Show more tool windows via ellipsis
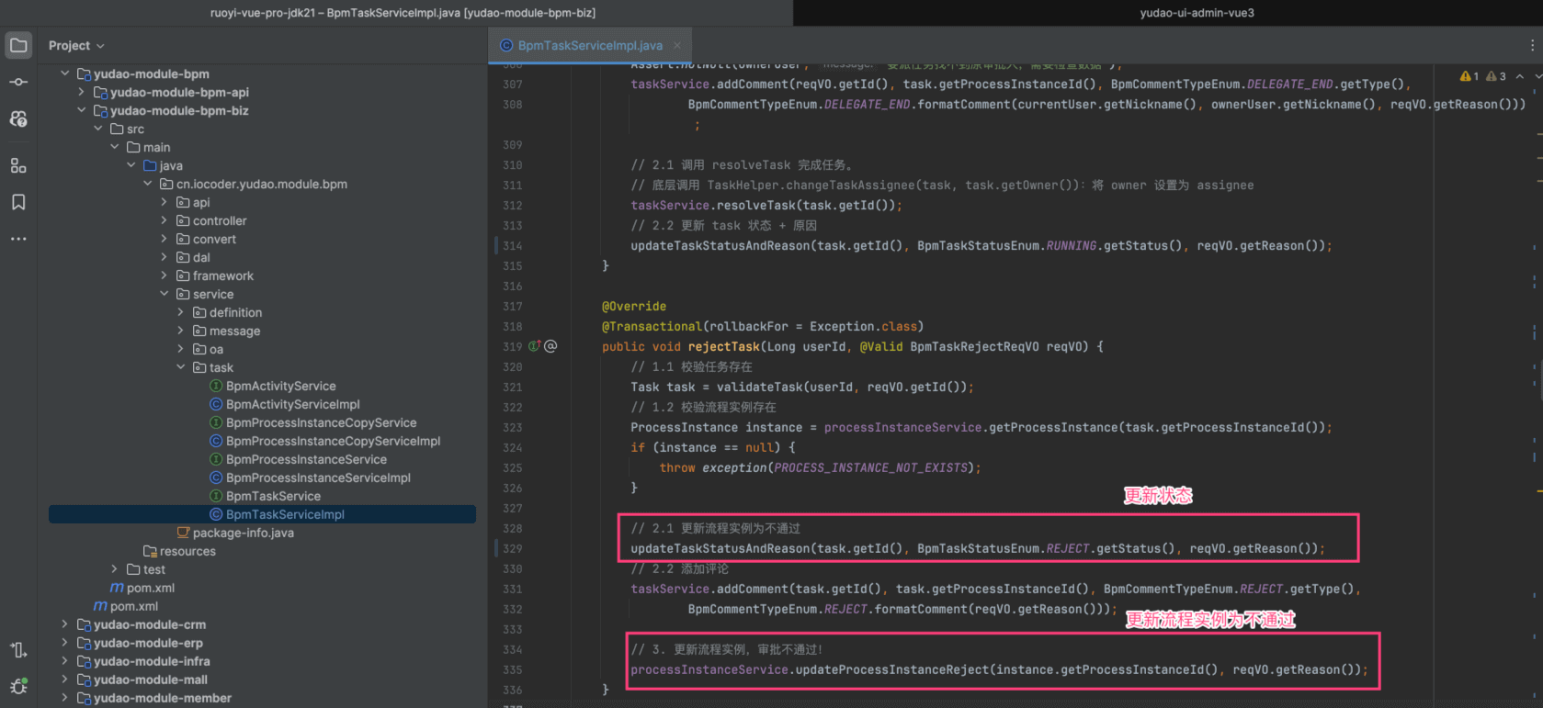This screenshot has height=708, width=1543. (18, 239)
